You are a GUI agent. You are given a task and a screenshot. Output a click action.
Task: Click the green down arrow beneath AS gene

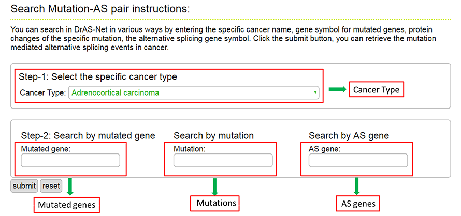(x=356, y=186)
